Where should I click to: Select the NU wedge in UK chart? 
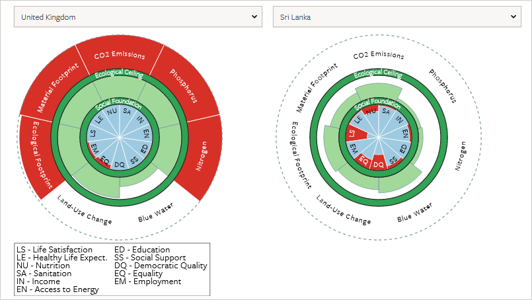point(112,112)
